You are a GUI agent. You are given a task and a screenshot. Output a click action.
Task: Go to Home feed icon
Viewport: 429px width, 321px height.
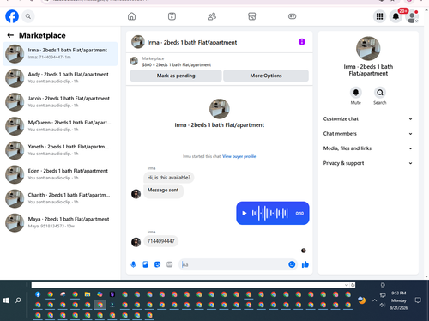[x=131, y=16]
